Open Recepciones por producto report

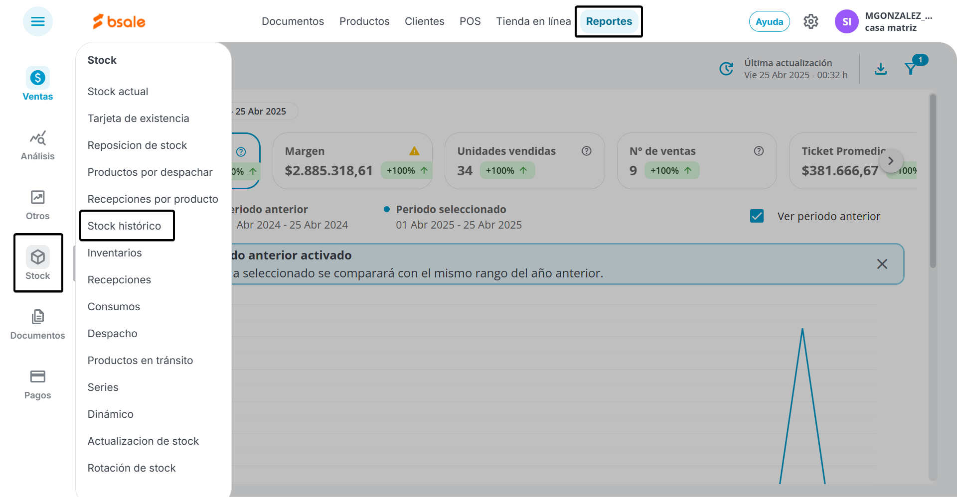coord(153,199)
